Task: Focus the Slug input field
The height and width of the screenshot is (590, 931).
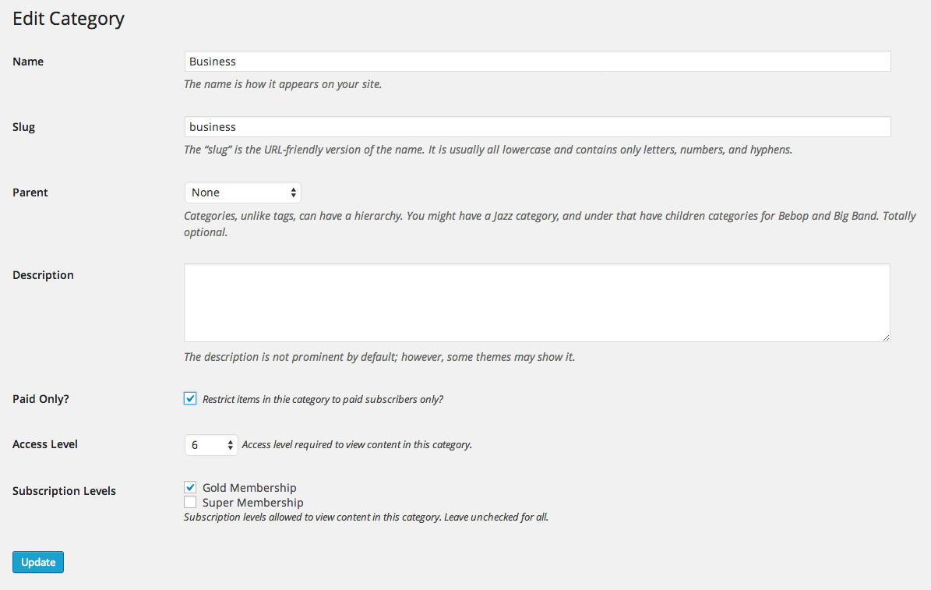Action: pyautogui.click(x=538, y=126)
